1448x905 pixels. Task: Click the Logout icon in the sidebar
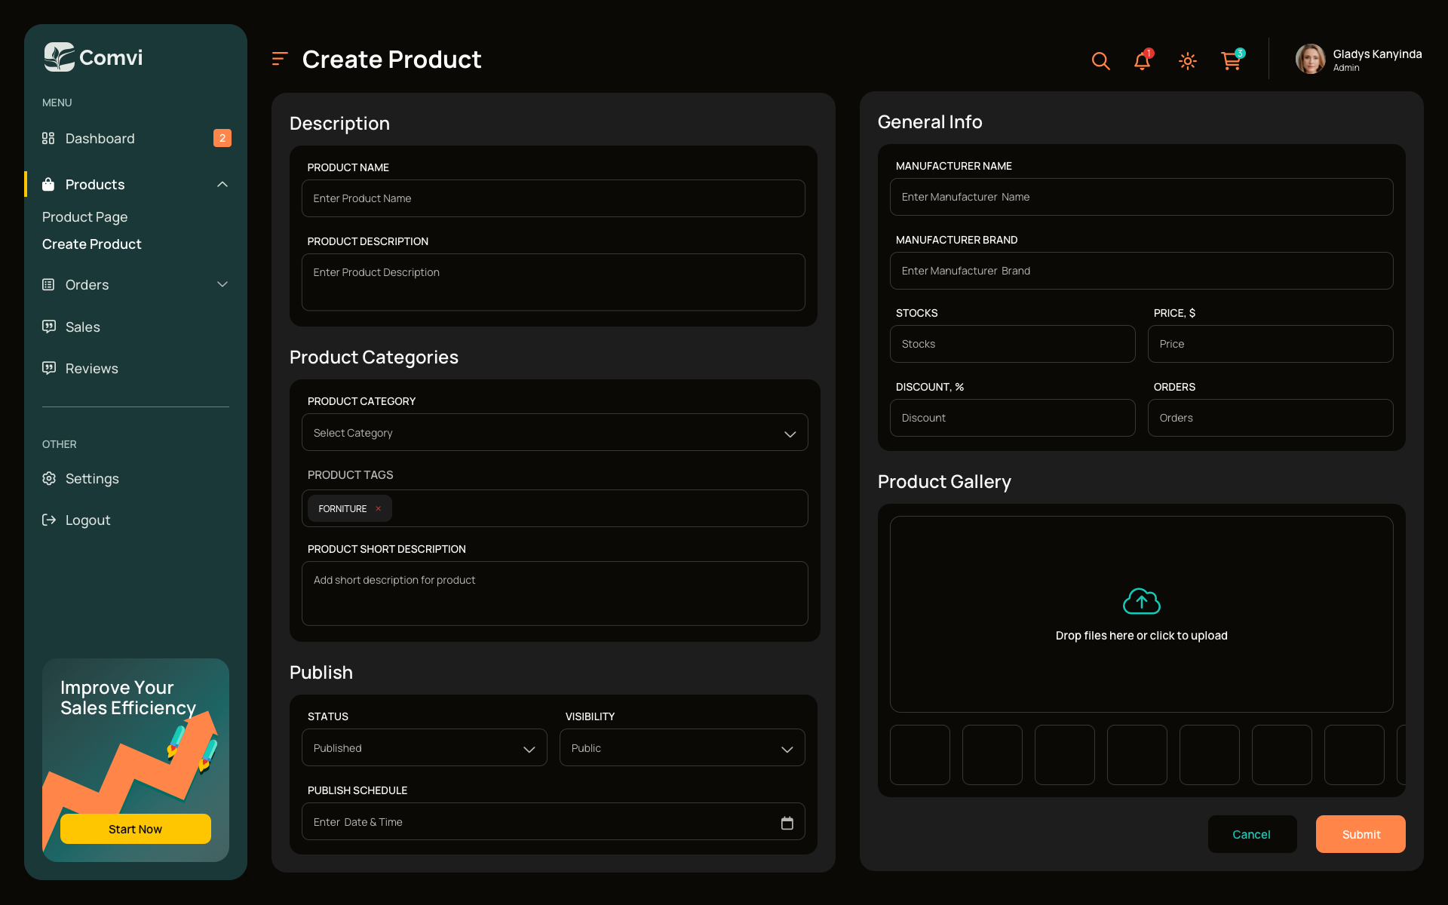coord(48,520)
